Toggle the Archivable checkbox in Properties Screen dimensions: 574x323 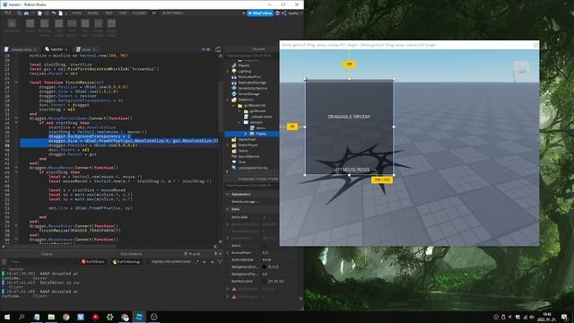coord(265,217)
